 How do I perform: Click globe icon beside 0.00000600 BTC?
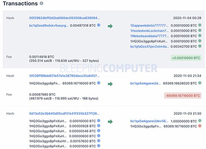[x=99, y=136]
